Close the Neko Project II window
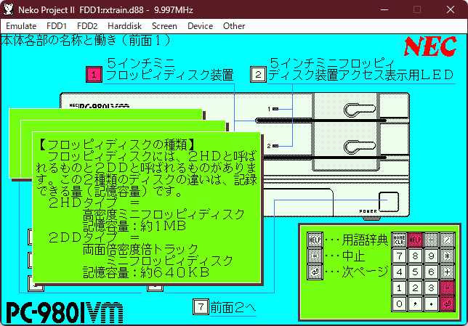 (451, 9)
